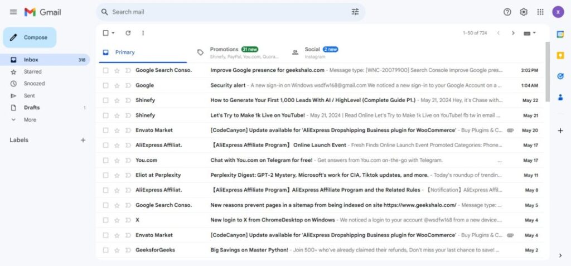Open the Sent folder
This screenshot has height=266, width=571.
pos(46,96)
